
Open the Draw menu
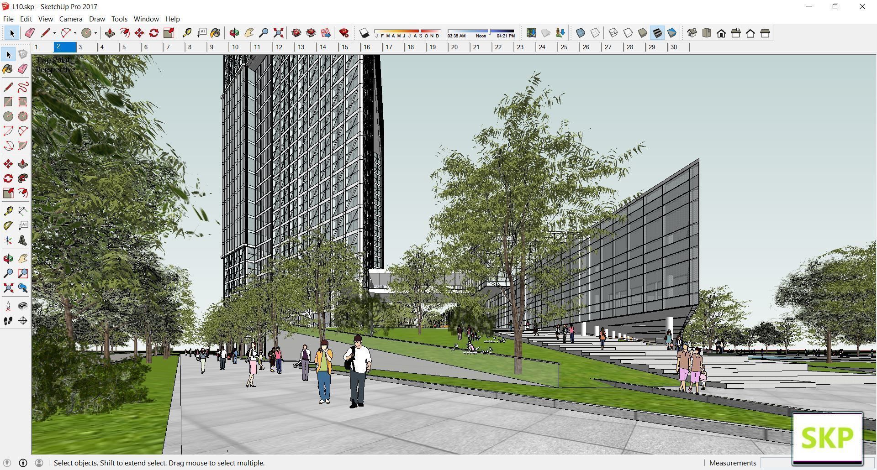point(97,19)
